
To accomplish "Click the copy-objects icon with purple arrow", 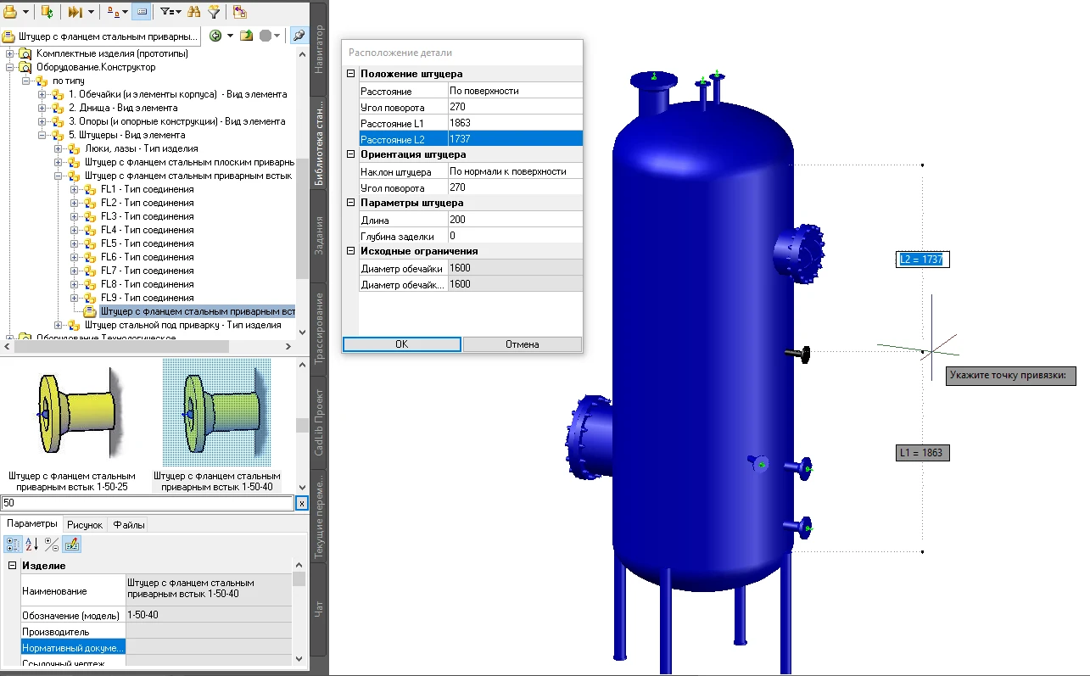I will [x=240, y=12].
